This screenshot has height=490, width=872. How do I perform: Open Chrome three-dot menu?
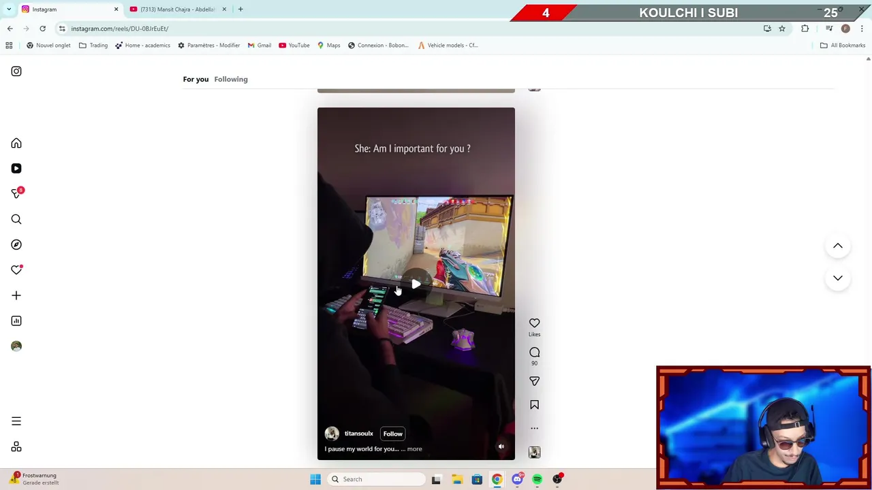pyautogui.click(x=862, y=29)
